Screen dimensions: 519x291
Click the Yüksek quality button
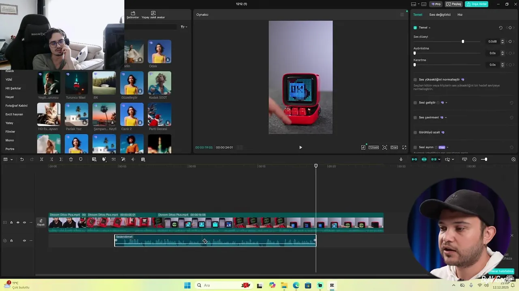click(x=373, y=148)
